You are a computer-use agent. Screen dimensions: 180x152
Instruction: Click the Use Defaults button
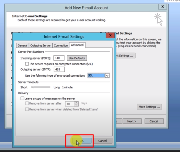77,58
